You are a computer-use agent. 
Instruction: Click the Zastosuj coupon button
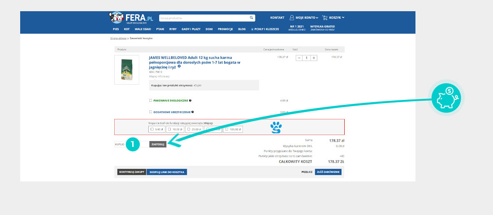click(x=158, y=144)
